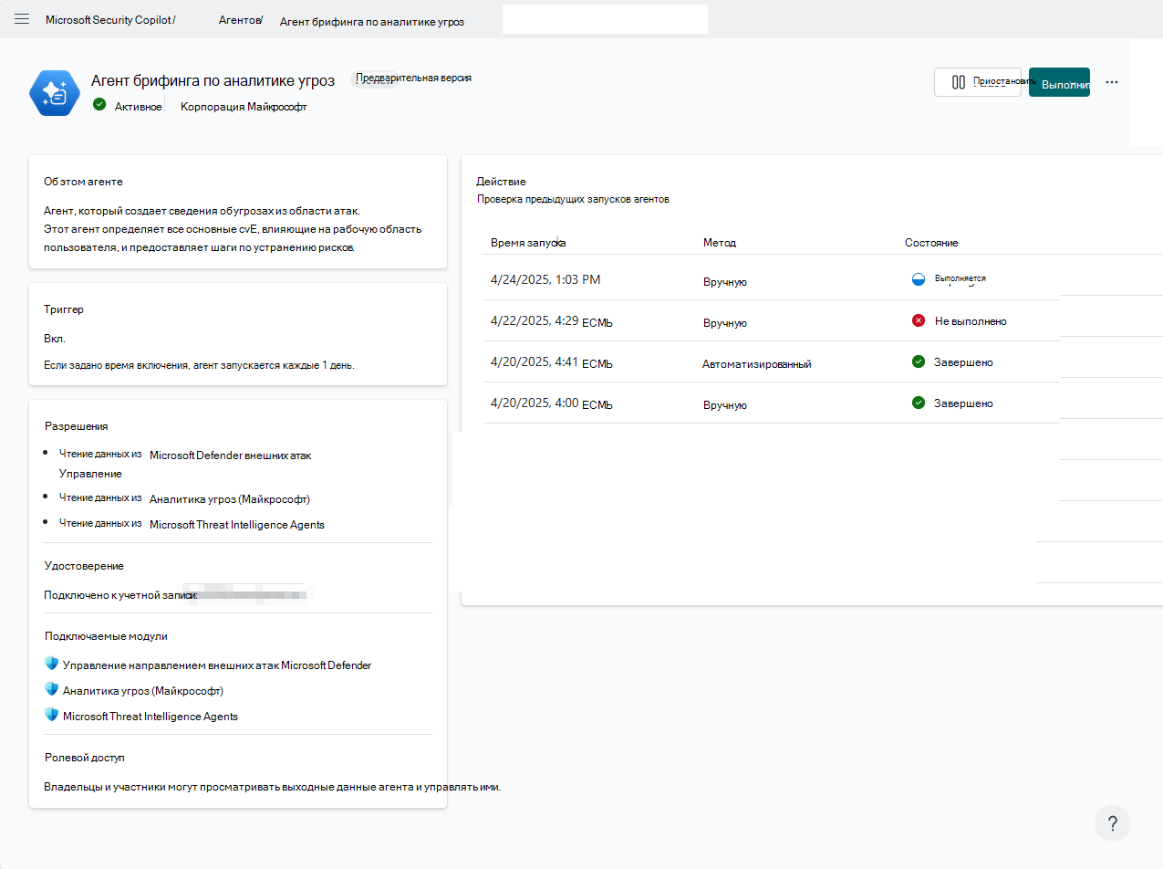Go to Microsoft Security Copilot breadcrumb
1163x869 pixels.
tap(110, 19)
